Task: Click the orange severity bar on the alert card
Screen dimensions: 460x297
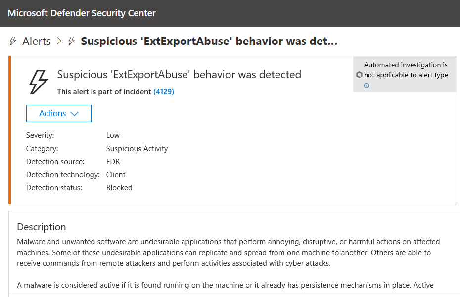Action: pyautogui.click(x=9, y=130)
